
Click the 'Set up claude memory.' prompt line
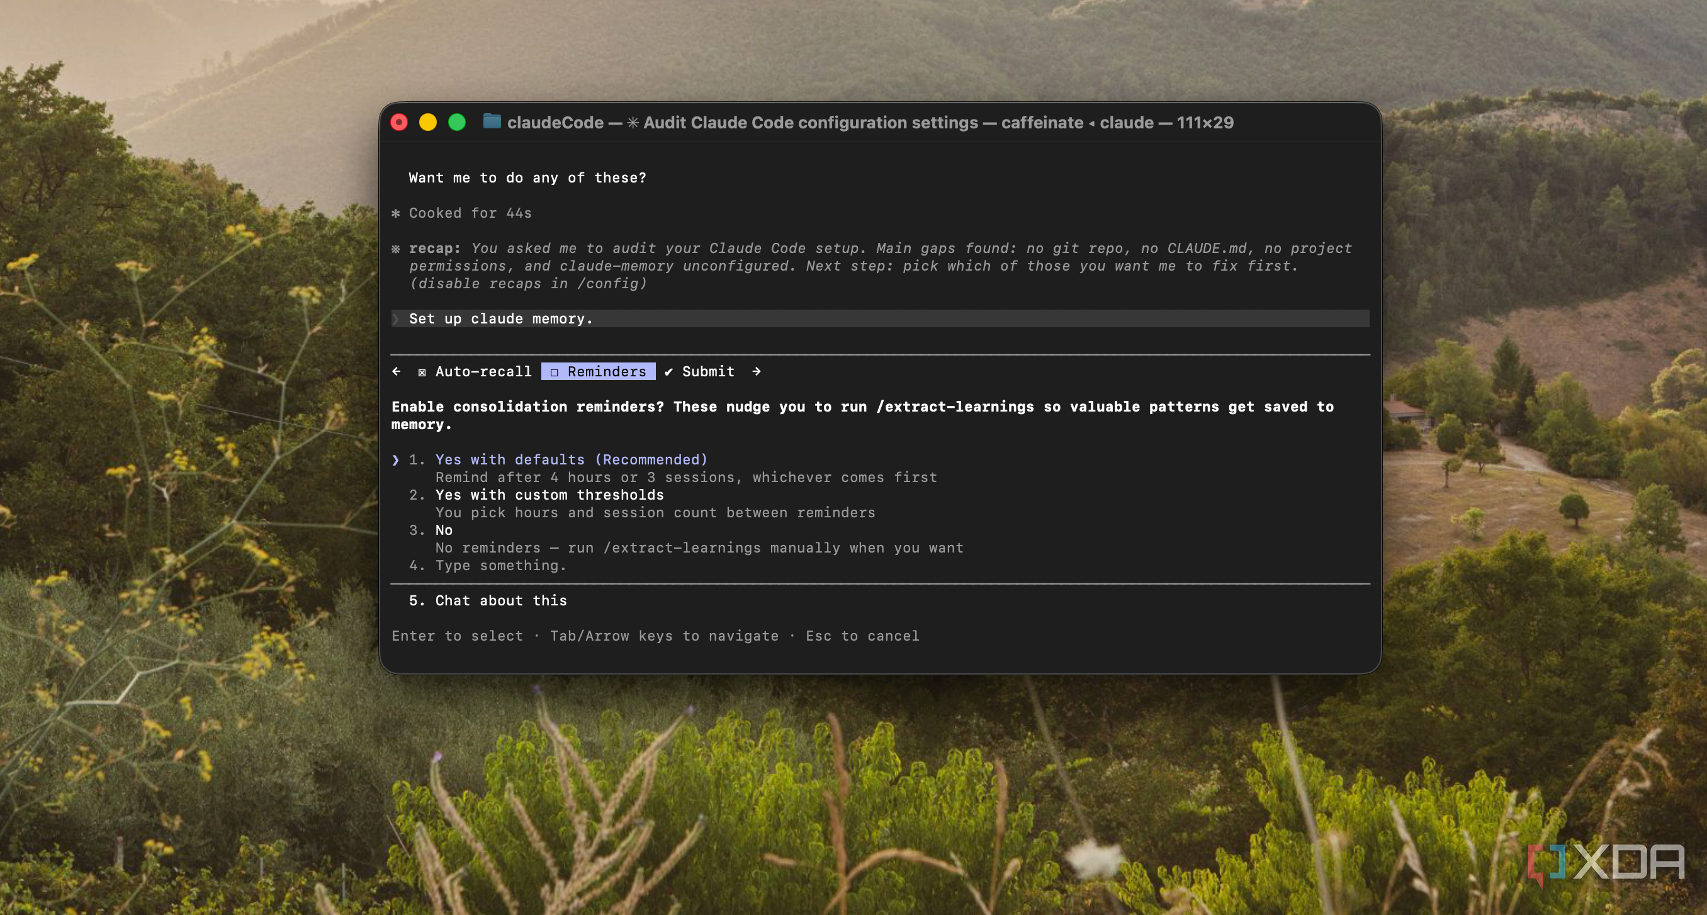tap(880, 318)
